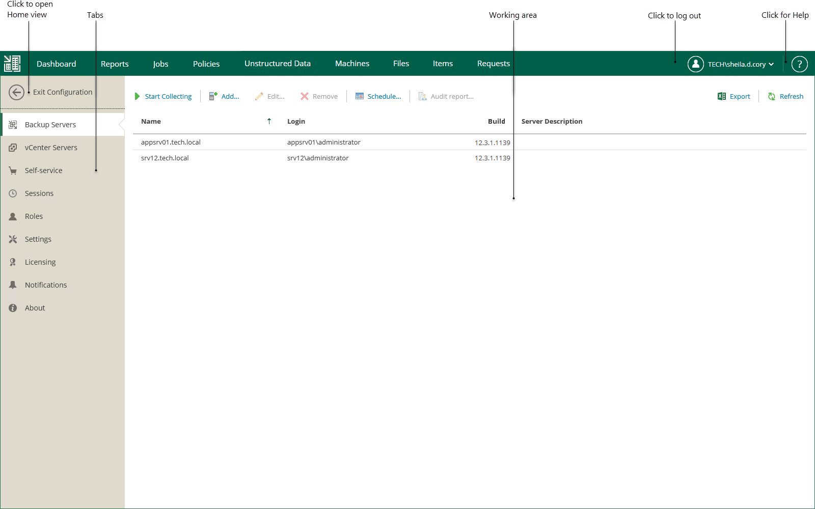Select the Settings sidebar label
The width and height of the screenshot is (815, 509).
coord(38,239)
